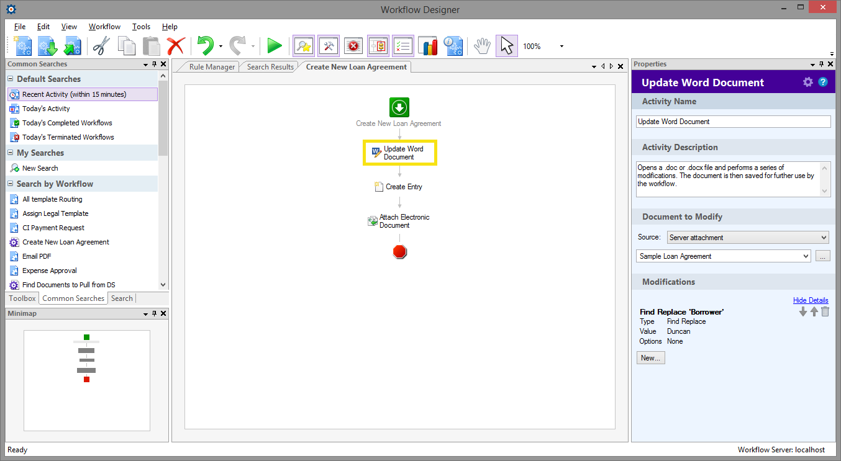Move modification up with the up arrow
Screen dimensions: 841x461
point(814,311)
